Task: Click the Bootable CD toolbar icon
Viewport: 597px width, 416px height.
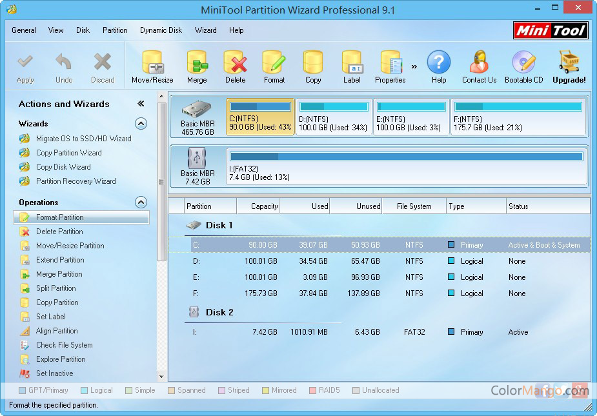Action: [x=524, y=62]
